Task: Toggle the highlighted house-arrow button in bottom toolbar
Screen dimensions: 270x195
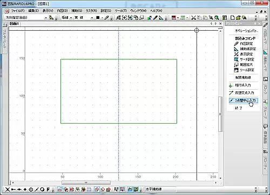Action: pos(97,190)
